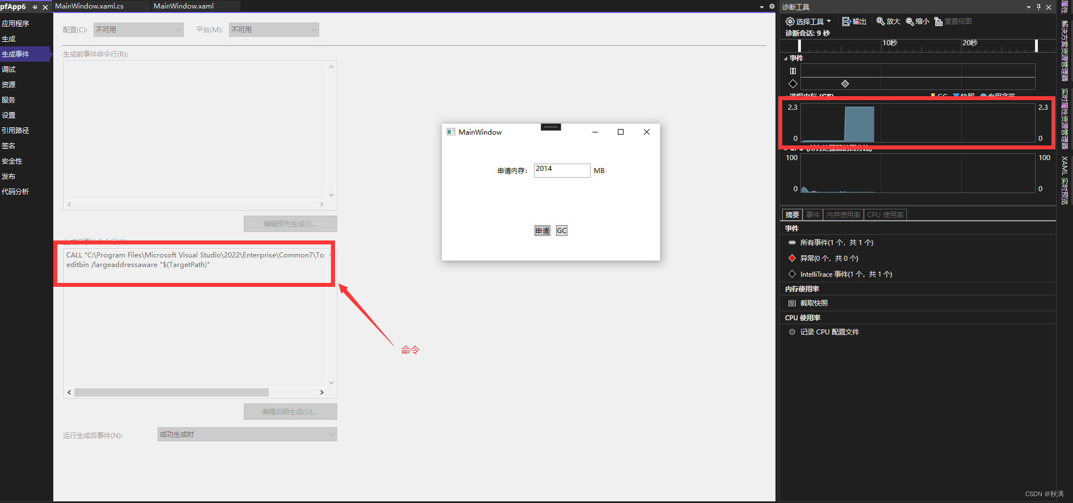
Task: Click post-build box scroll-right arrow
Action: click(x=322, y=392)
